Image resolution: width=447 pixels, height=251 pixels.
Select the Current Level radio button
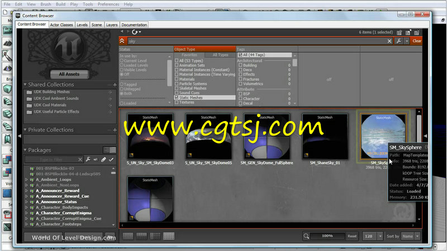click(122, 61)
